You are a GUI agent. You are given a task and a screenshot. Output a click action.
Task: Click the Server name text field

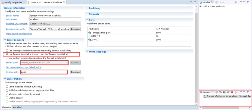click(x=55, y=16)
